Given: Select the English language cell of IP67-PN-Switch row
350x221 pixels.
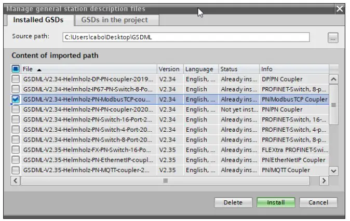Looking at the screenshot, I should point(201,89).
